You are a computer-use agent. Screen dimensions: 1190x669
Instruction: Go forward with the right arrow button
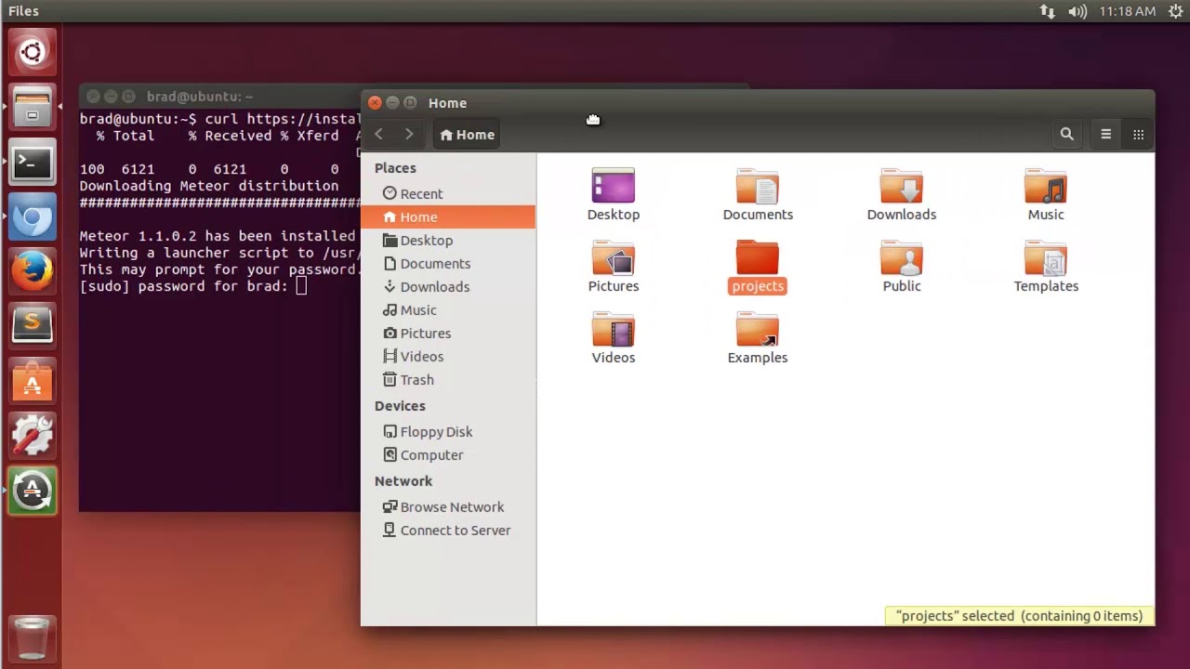[x=409, y=135]
